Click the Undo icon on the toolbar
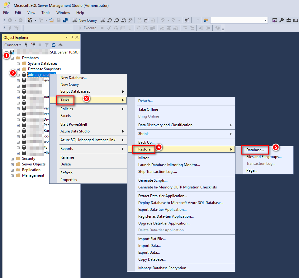The height and width of the screenshot is (278, 299). pyautogui.click(x=162, y=20)
